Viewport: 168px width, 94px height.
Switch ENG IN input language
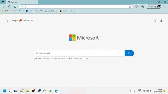139,91
